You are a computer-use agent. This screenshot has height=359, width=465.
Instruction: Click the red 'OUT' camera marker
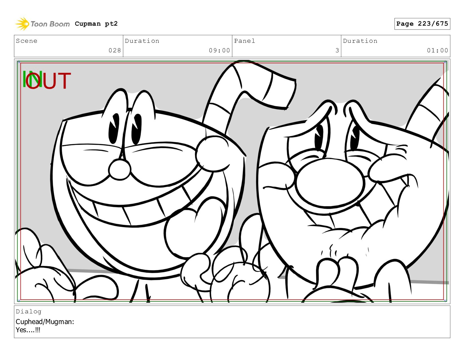click(x=48, y=81)
